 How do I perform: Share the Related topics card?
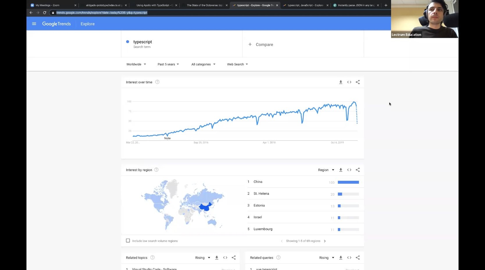pos(233,258)
